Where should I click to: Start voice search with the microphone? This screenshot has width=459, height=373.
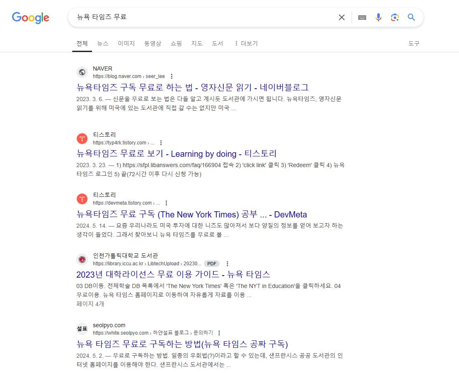pos(379,18)
